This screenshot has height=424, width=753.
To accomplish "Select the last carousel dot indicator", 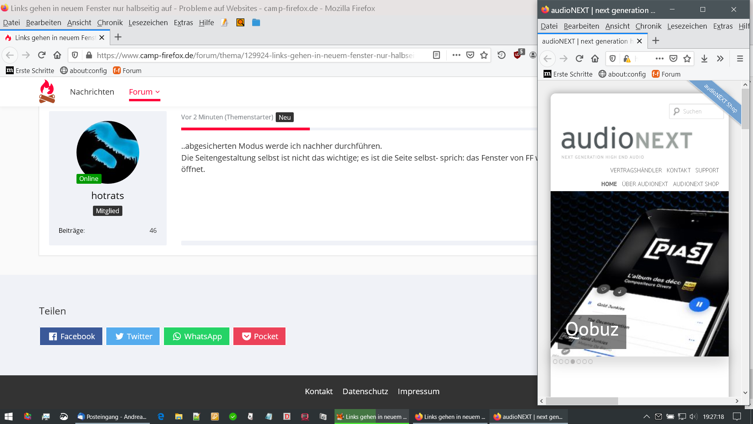I will coord(591,362).
